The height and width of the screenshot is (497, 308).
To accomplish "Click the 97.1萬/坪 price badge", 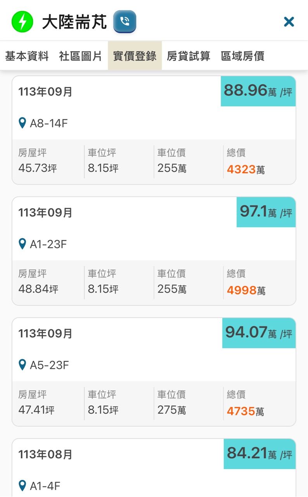I will point(266,212).
